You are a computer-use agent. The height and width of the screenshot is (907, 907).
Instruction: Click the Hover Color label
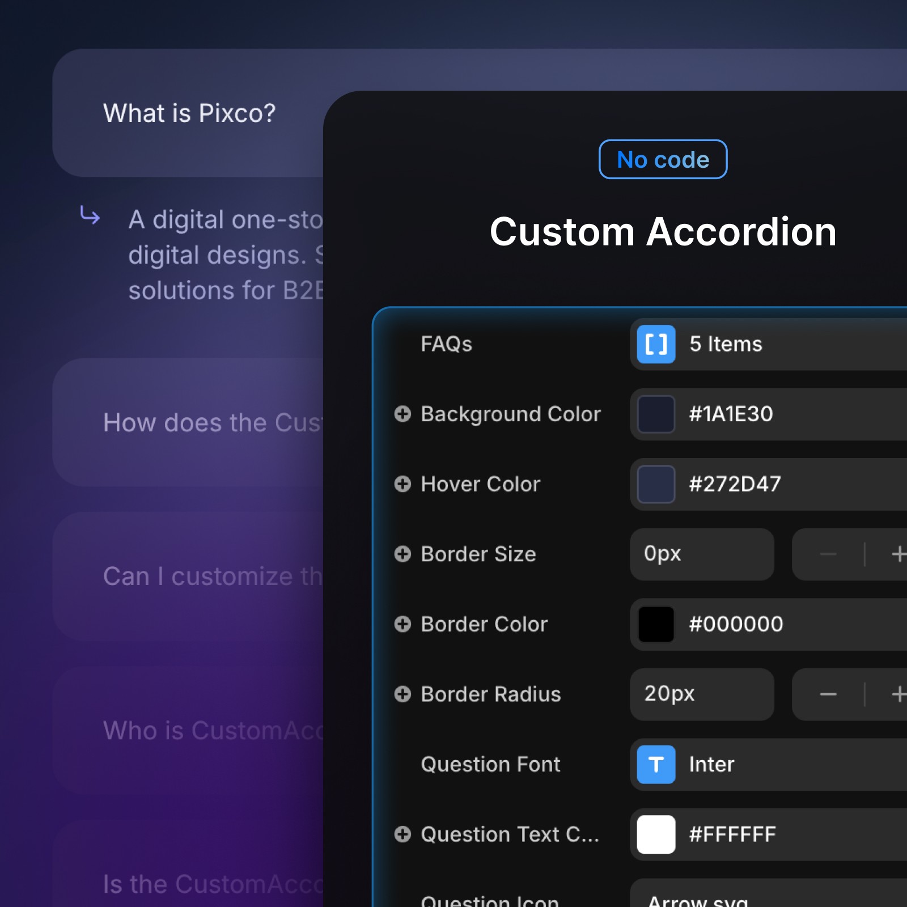481,484
